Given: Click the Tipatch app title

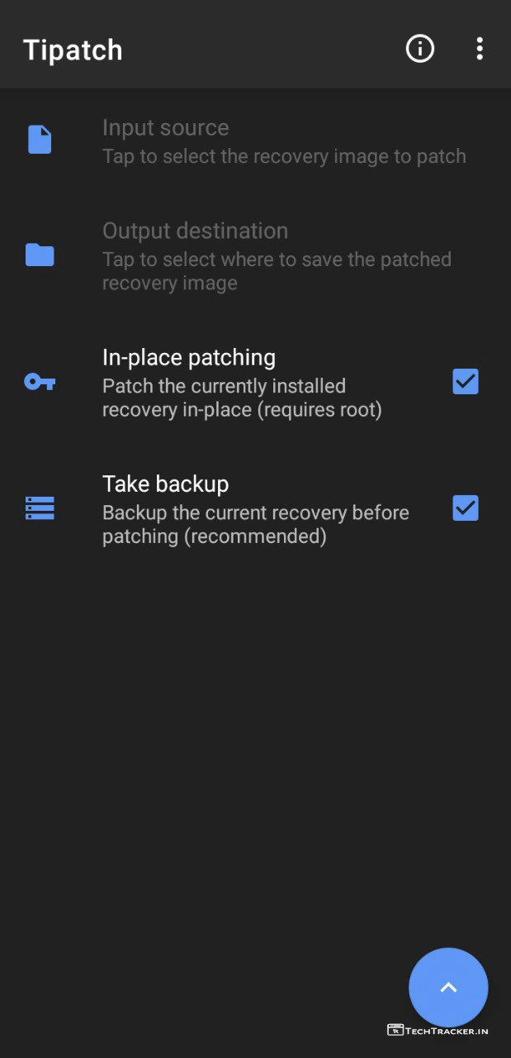Looking at the screenshot, I should point(73,50).
